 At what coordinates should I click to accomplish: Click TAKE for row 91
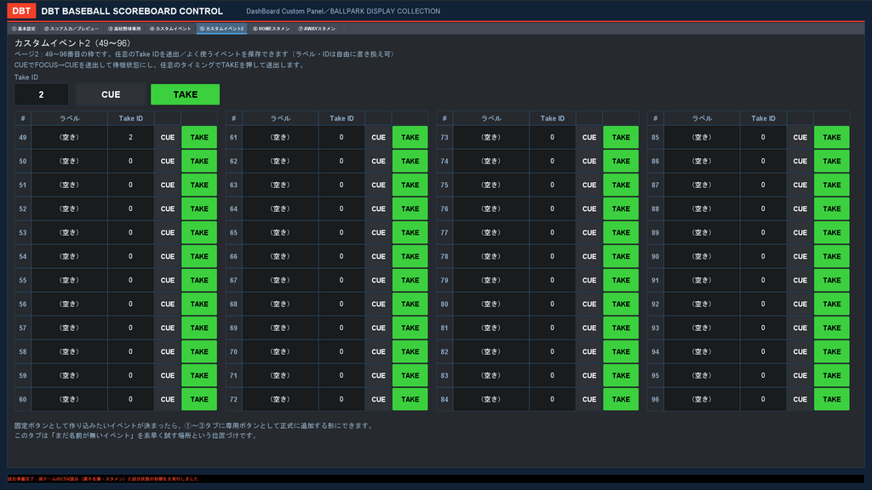(x=831, y=281)
